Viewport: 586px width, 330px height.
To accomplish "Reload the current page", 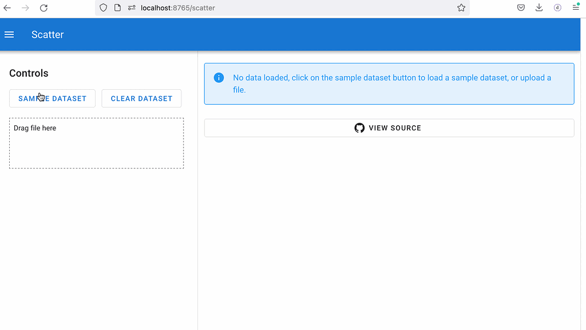I will [x=44, y=8].
